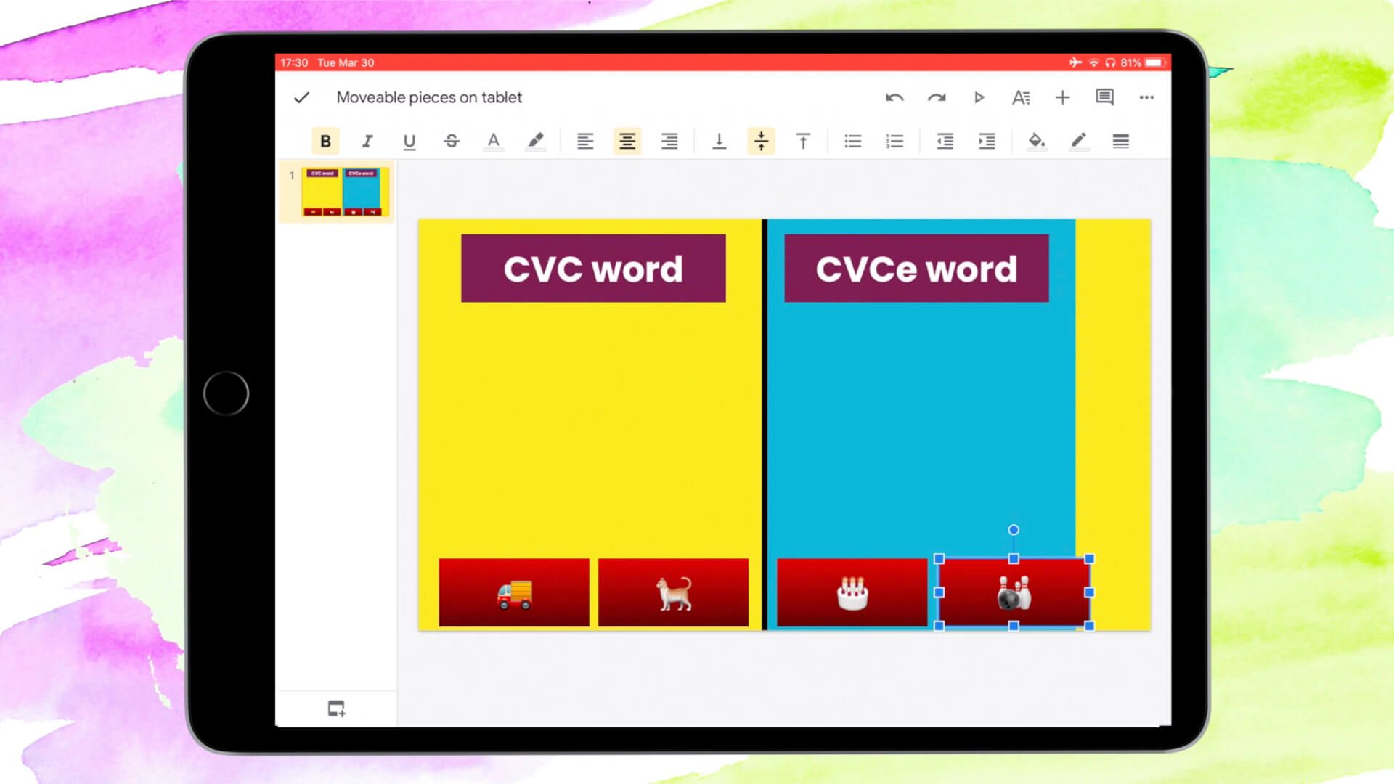Apply a numbered list
The width and height of the screenshot is (1394, 784).
tap(894, 141)
